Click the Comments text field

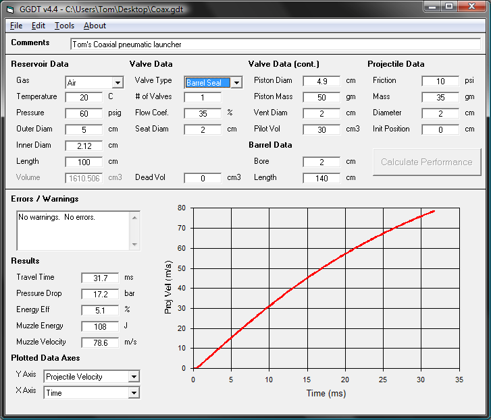[274, 44]
